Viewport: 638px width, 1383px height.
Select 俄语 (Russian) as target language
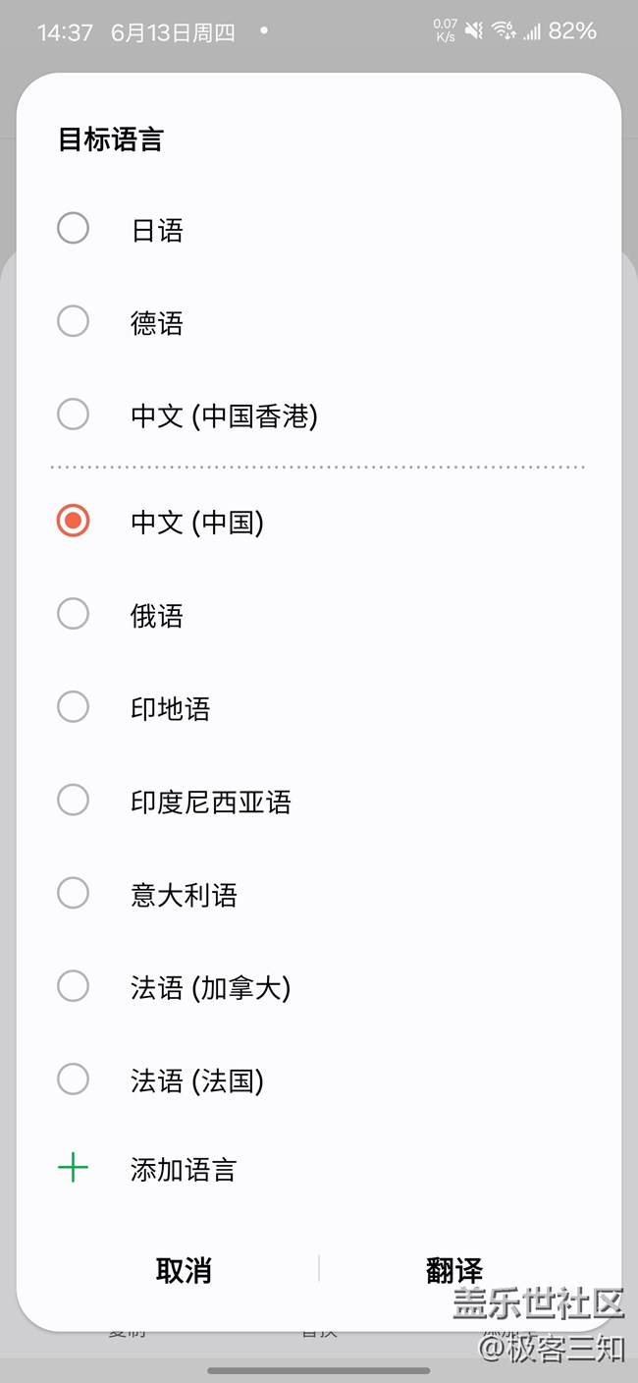click(73, 615)
